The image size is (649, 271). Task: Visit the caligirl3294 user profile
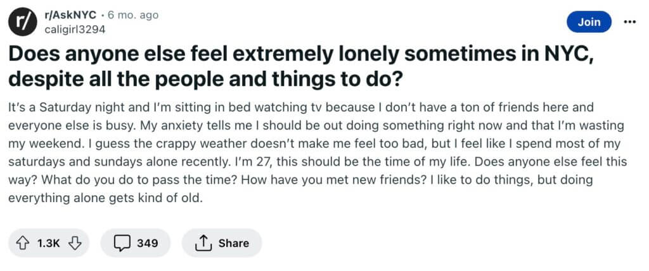point(75,30)
